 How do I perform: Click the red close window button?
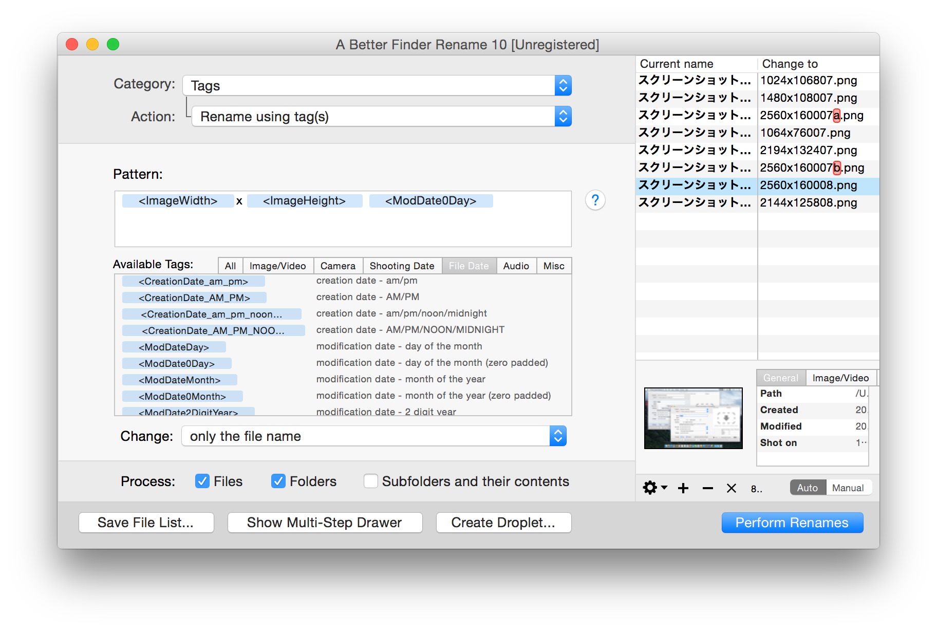pos(72,45)
